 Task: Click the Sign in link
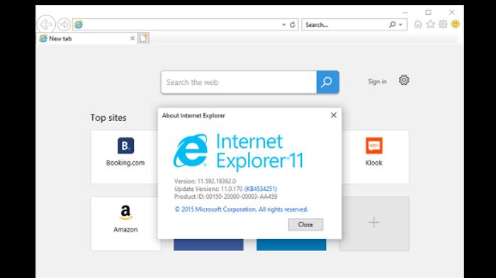(x=377, y=81)
